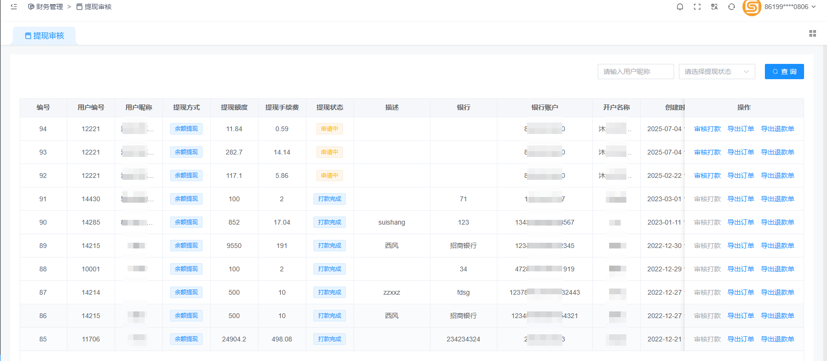Open the notification bell

tap(680, 7)
